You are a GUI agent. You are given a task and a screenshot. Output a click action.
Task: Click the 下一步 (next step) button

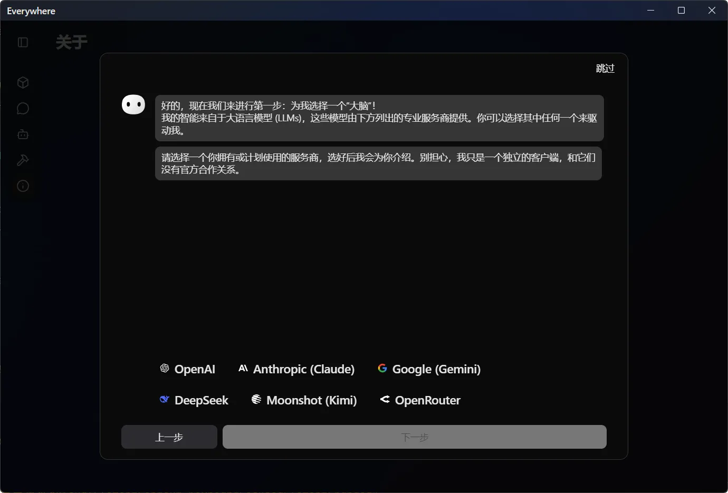click(415, 437)
